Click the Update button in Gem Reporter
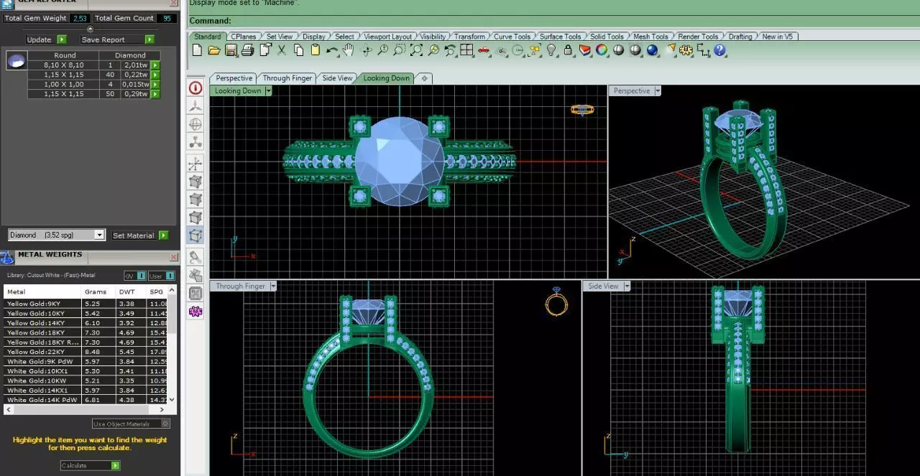Image resolution: width=920 pixels, height=476 pixels. 46,39
